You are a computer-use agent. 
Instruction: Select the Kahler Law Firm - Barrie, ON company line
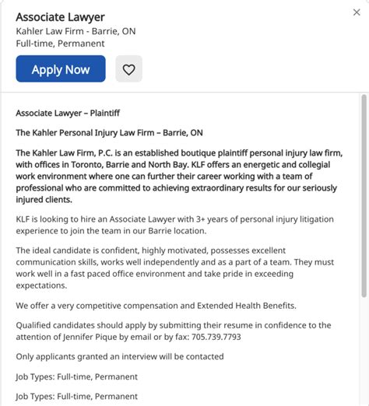(x=76, y=31)
